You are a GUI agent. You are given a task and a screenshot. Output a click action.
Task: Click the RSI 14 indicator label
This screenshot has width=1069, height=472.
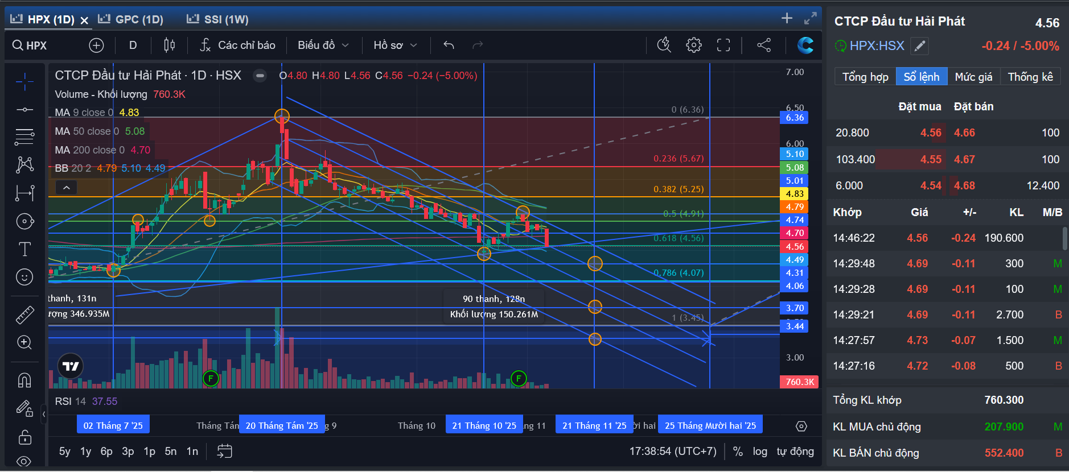tap(70, 401)
